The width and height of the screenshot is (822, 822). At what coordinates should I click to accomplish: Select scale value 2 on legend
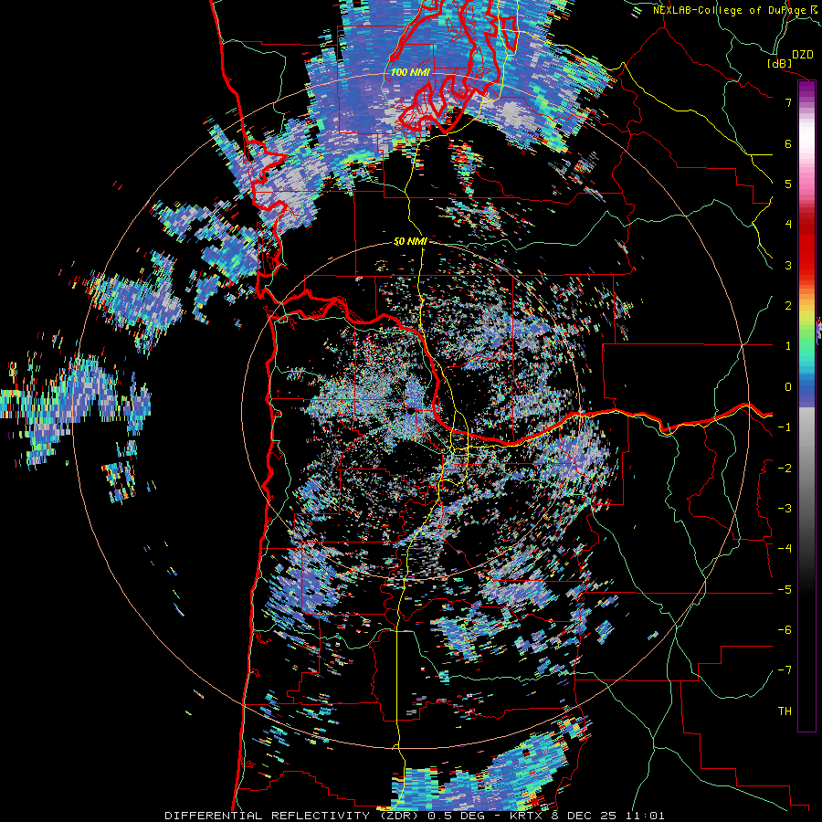pyautogui.click(x=788, y=306)
